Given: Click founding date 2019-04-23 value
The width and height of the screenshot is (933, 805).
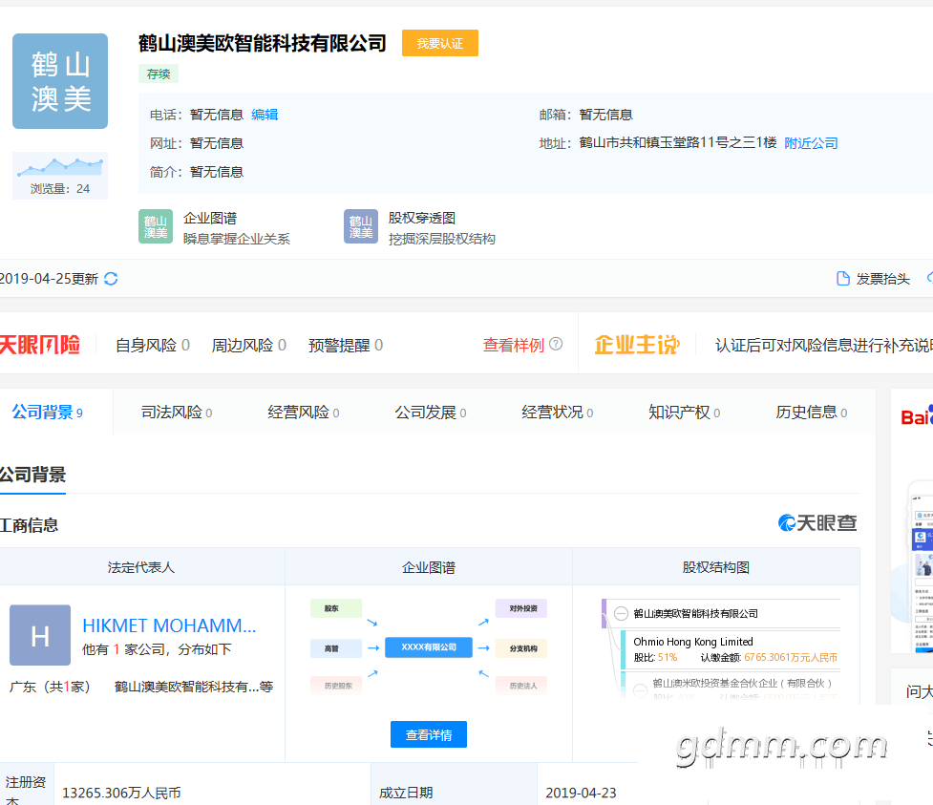Looking at the screenshot, I should click(x=581, y=793).
